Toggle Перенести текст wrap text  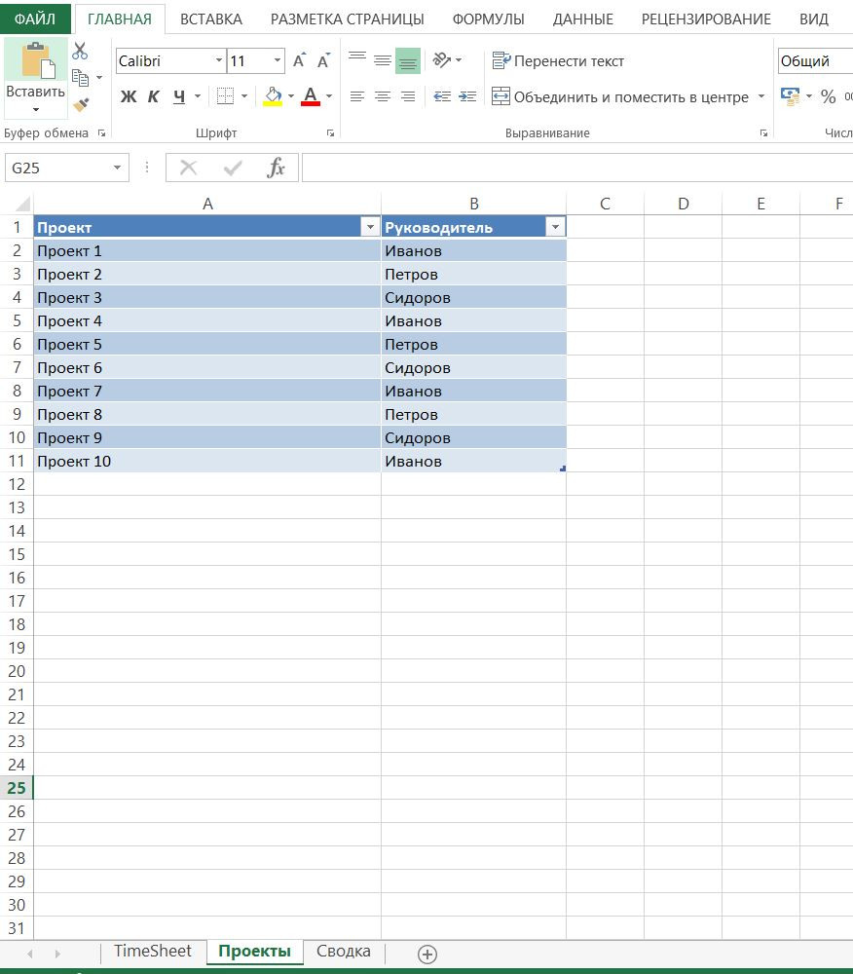pyautogui.click(x=558, y=61)
